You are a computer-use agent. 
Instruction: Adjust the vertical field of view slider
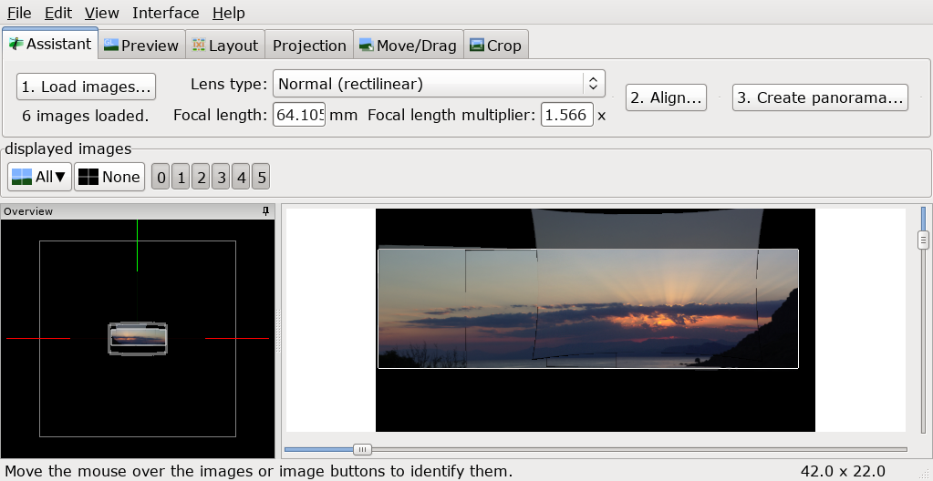pyautogui.click(x=924, y=240)
